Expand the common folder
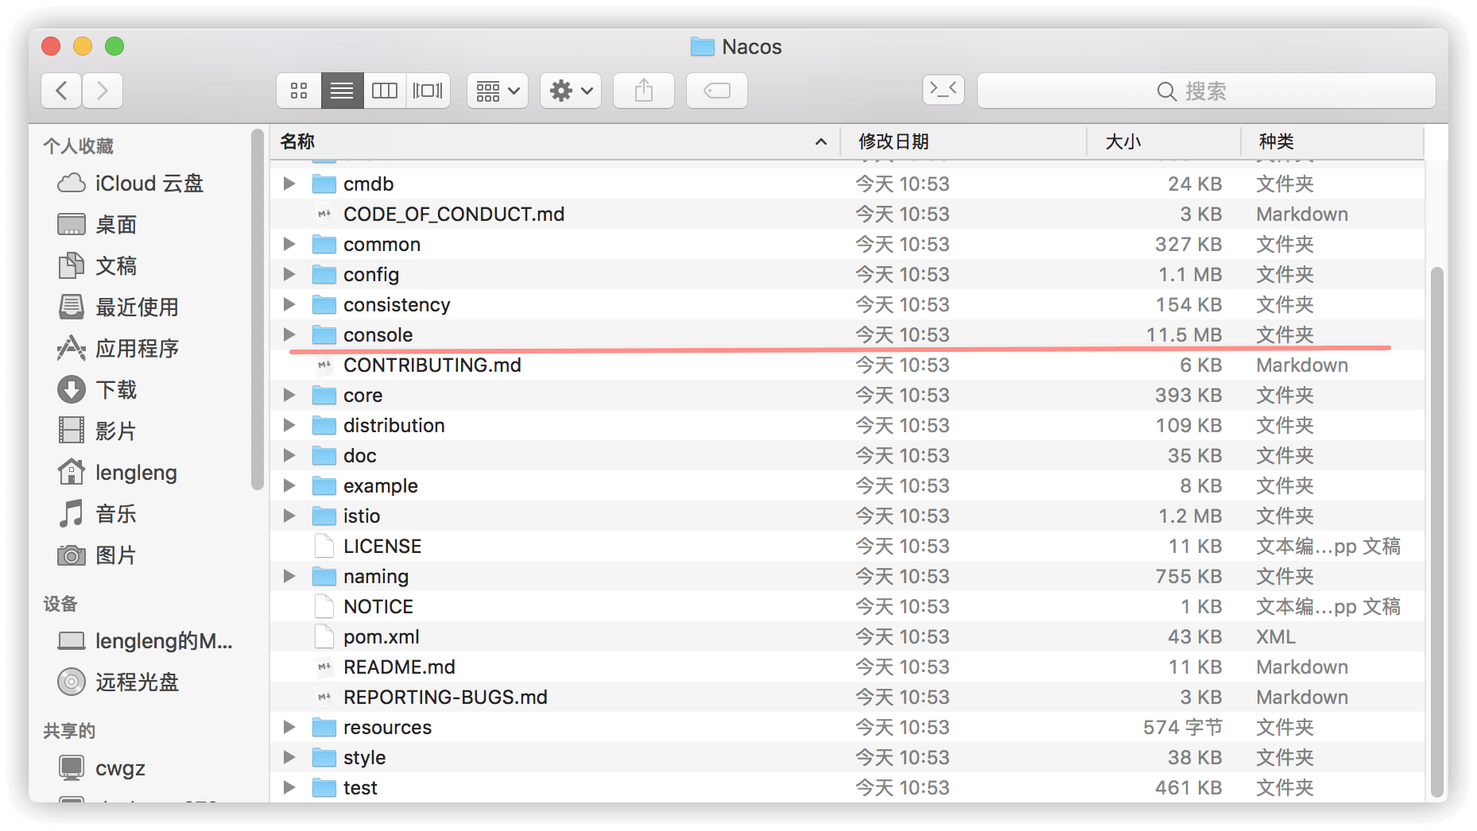The height and width of the screenshot is (831, 1477). point(289,244)
